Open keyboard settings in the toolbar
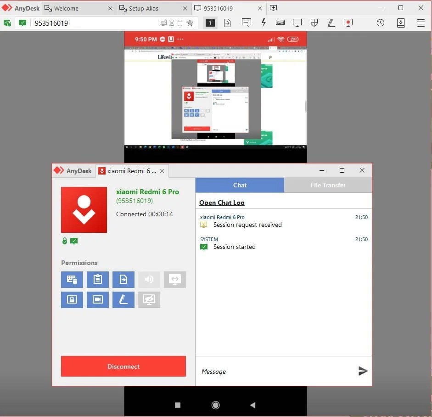Image resolution: width=432 pixels, height=417 pixels. (280, 23)
